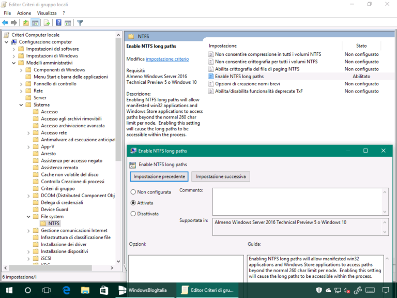Select Opzioni di creazione nomi brevi

coord(248,84)
